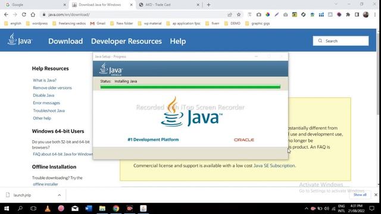
Task: Open the extensions puzzle icon
Action: tap(348, 14)
